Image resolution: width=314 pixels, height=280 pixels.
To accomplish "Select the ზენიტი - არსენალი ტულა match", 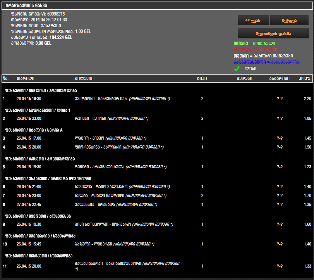I will [100, 167].
